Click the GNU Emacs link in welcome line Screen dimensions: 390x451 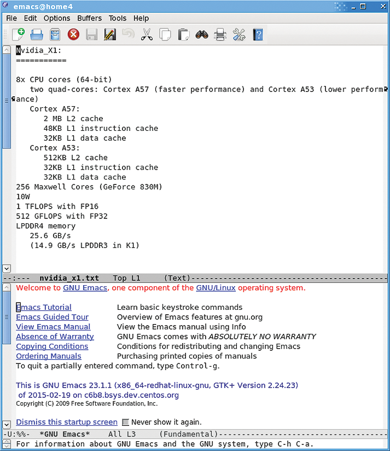pos(85,288)
